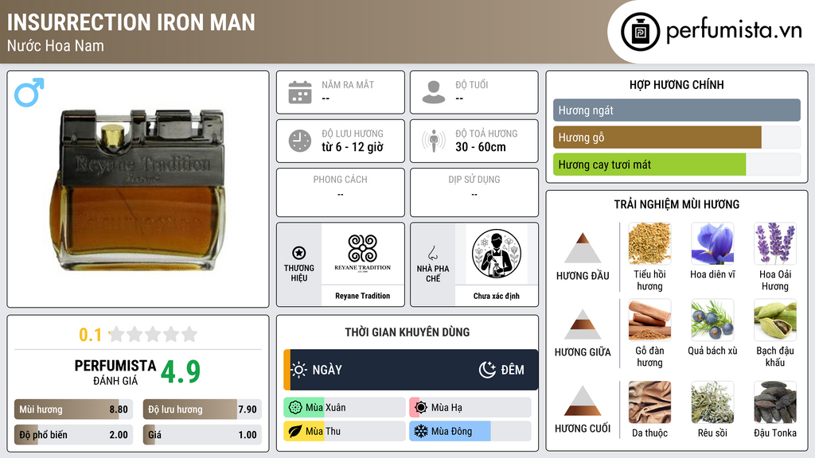Click the Hương giữa pyramid icon
The width and height of the screenshot is (815, 458).
tap(583, 324)
